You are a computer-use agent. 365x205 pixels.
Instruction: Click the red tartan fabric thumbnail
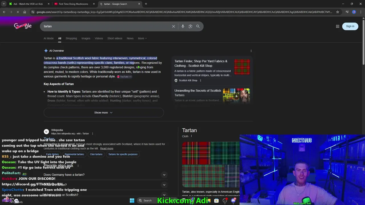tap(242, 67)
